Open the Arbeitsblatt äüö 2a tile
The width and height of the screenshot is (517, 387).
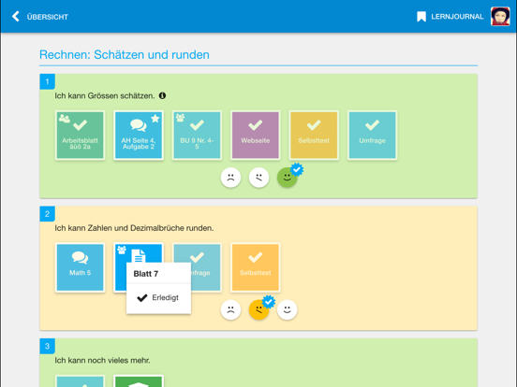tap(81, 136)
